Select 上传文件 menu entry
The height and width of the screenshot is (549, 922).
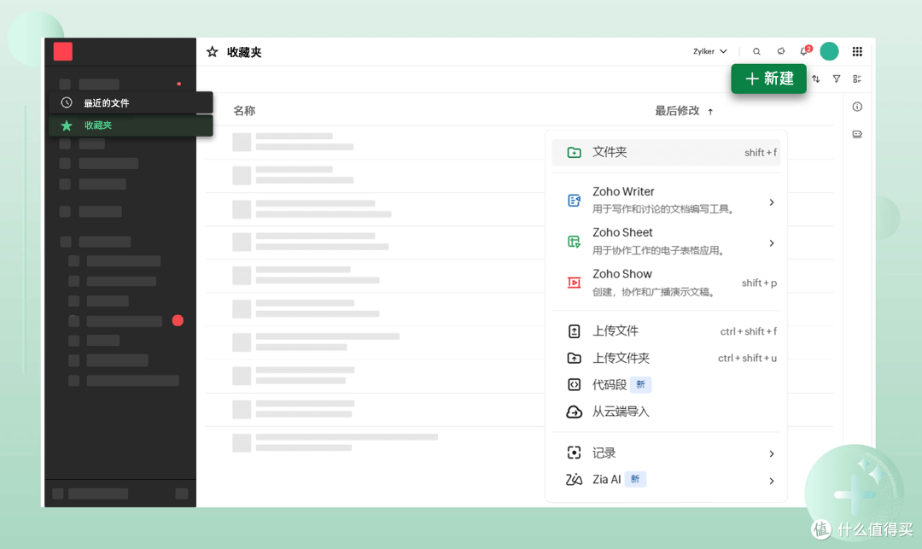tap(666, 331)
